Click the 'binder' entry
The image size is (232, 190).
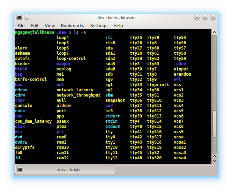coord(22,64)
